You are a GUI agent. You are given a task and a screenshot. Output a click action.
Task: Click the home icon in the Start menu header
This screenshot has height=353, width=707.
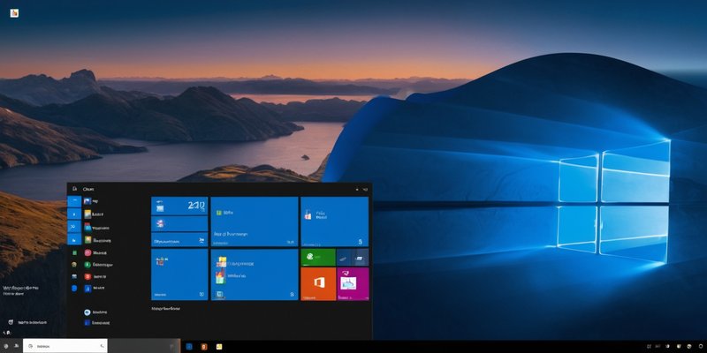pyautogui.click(x=75, y=189)
